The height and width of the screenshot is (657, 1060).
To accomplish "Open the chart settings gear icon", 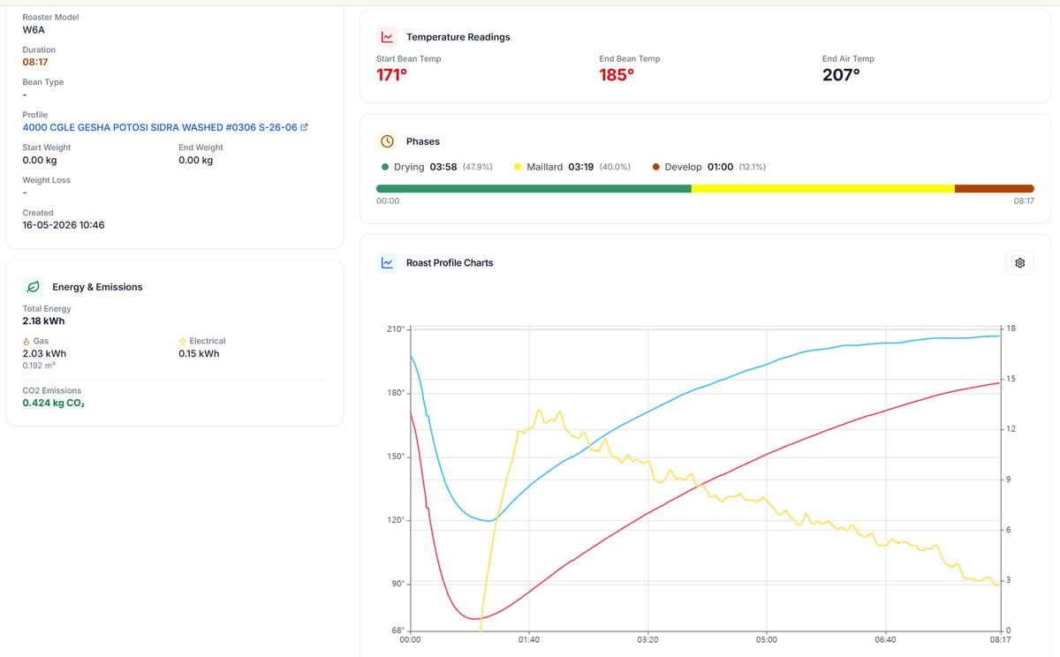I will [x=1019, y=263].
